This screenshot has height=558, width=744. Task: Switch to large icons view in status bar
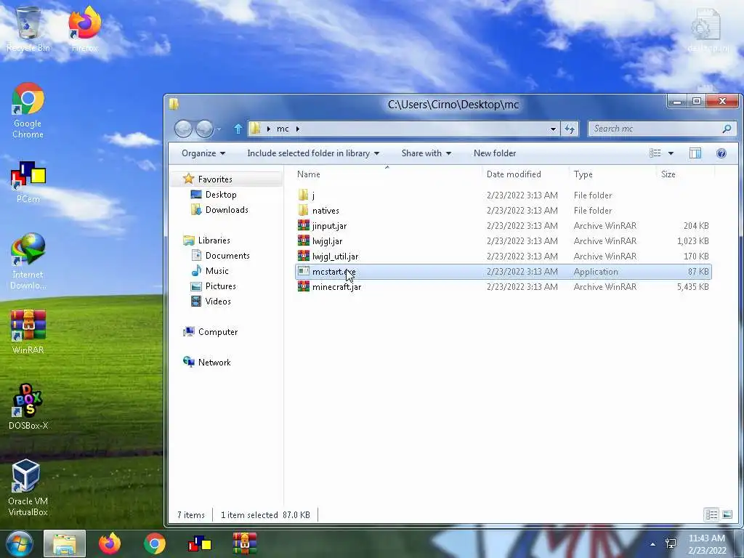click(x=727, y=514)
